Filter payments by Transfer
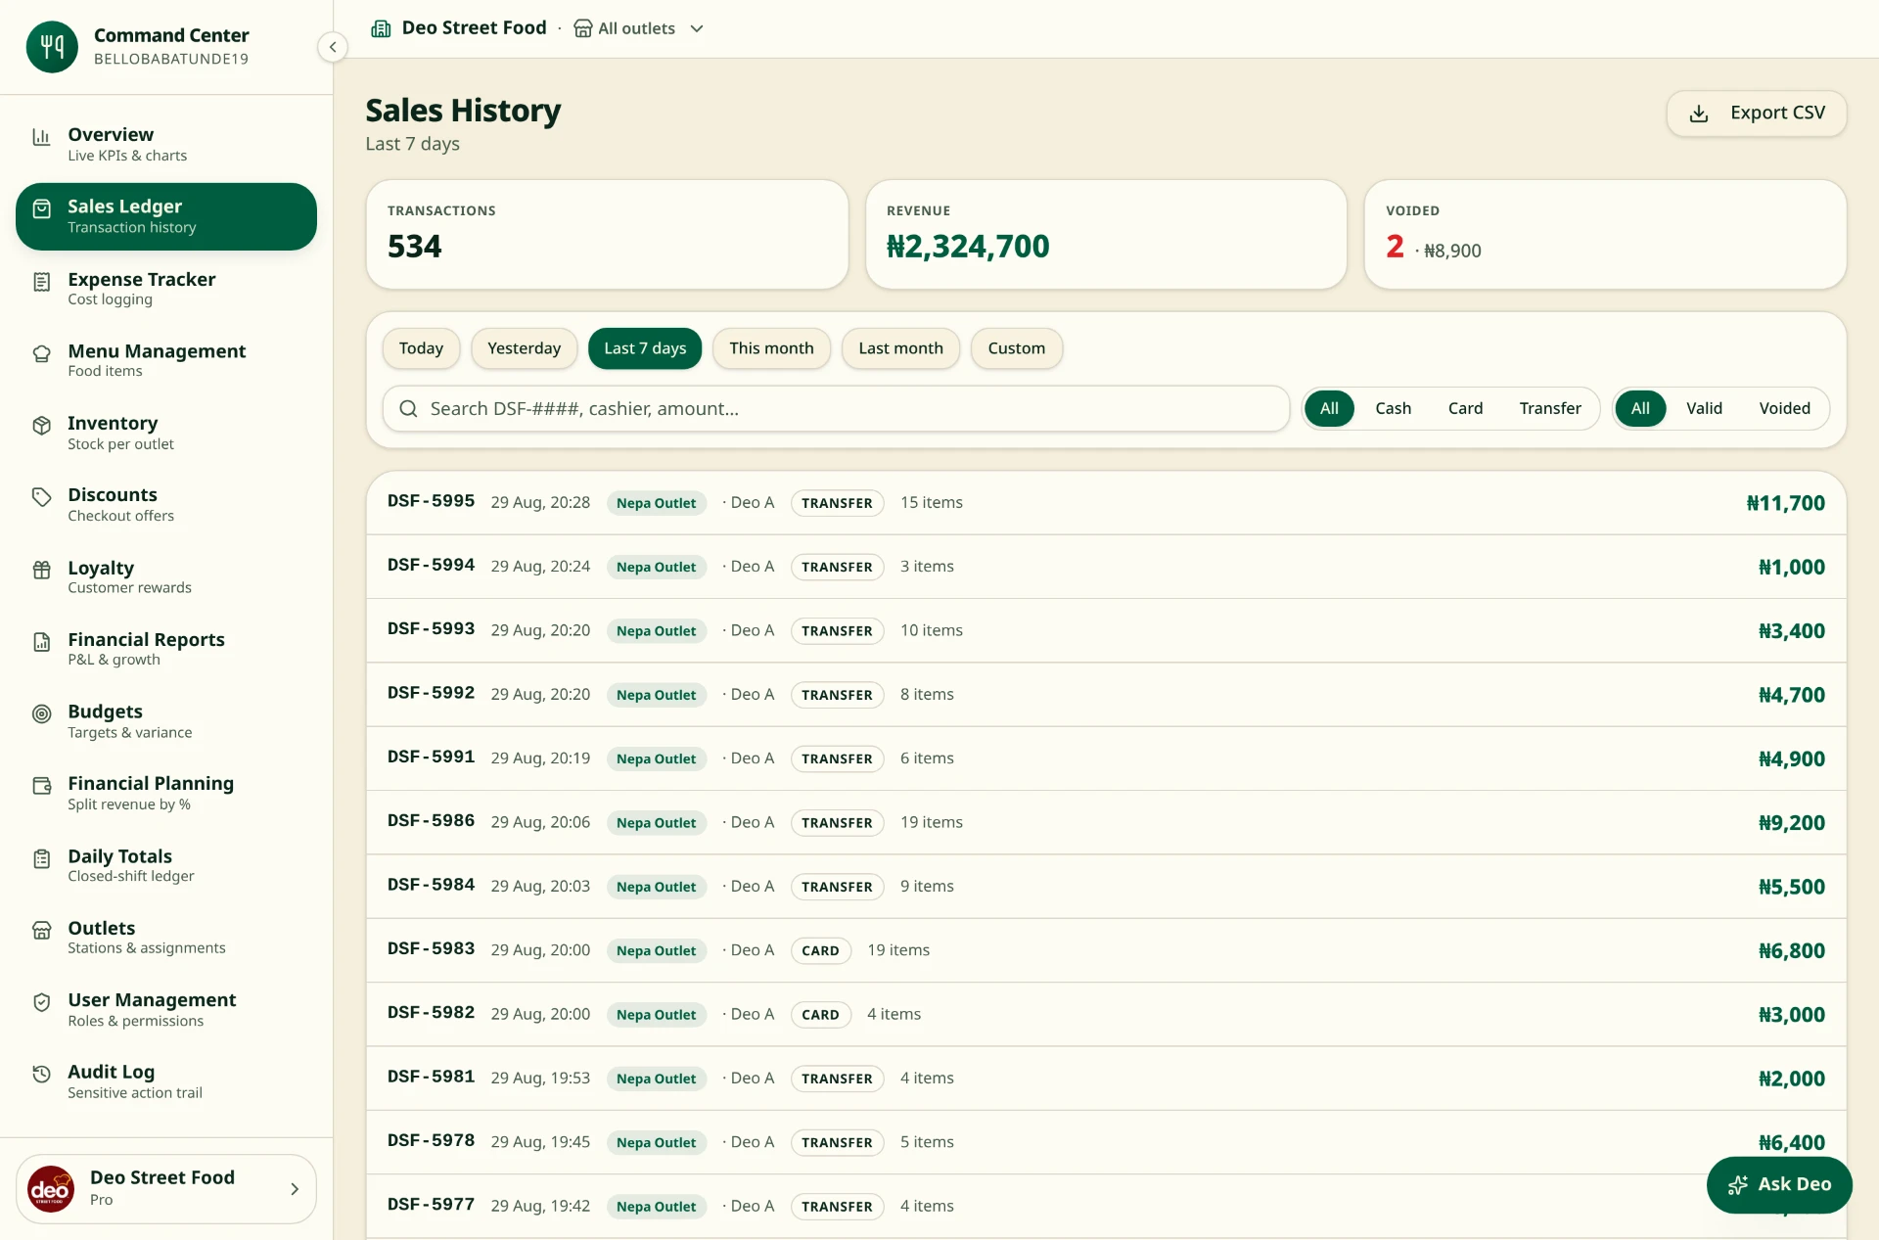Image resolution: width=1879 pixels, height=1240 pixels. pos(1550,408)
